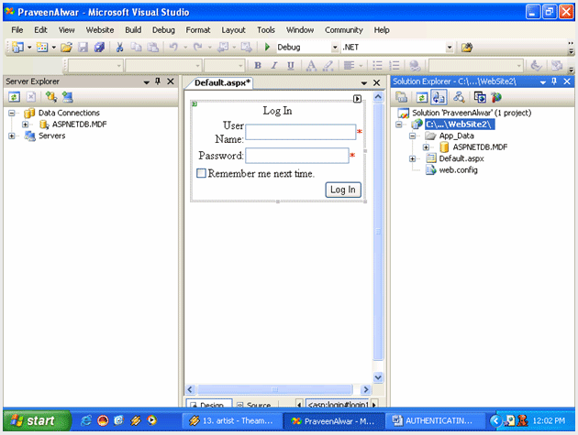Click the ASP.NET Configuration icon

(x=496, y=97)
